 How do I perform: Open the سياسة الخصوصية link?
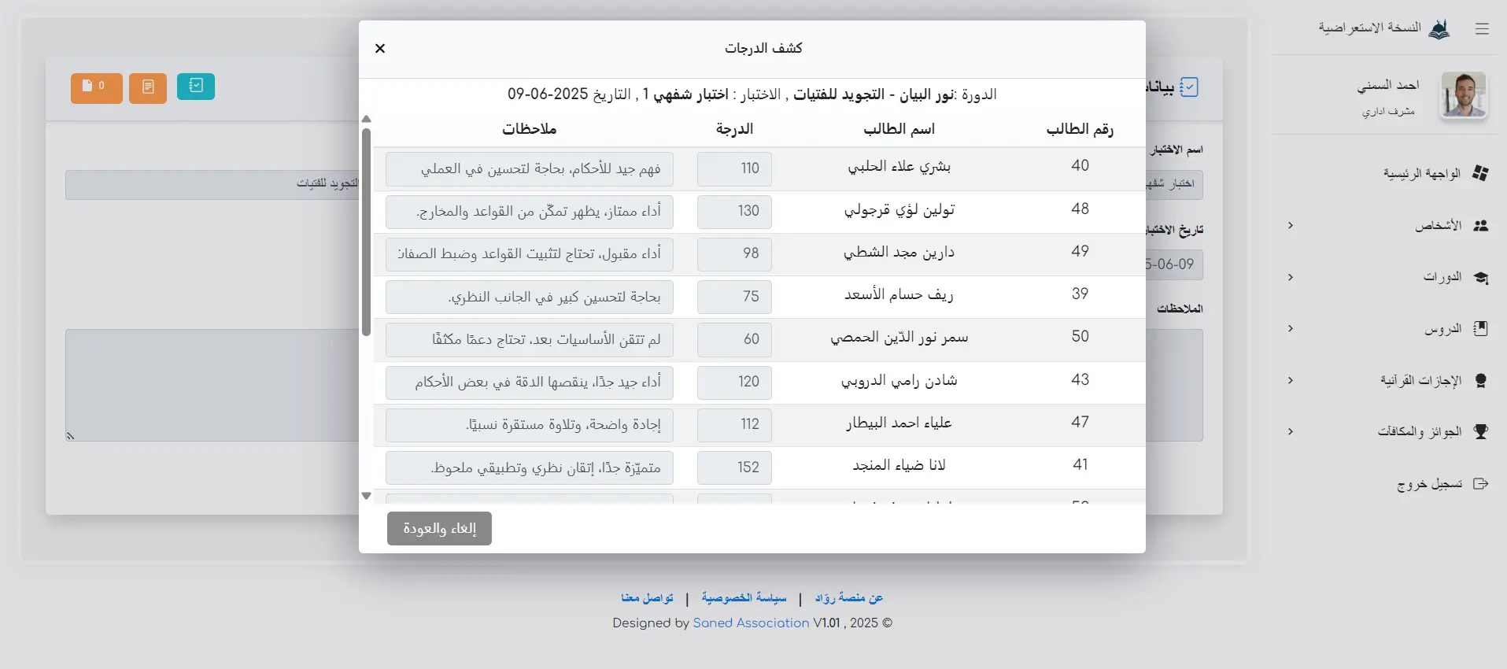[x=744, y=598]
